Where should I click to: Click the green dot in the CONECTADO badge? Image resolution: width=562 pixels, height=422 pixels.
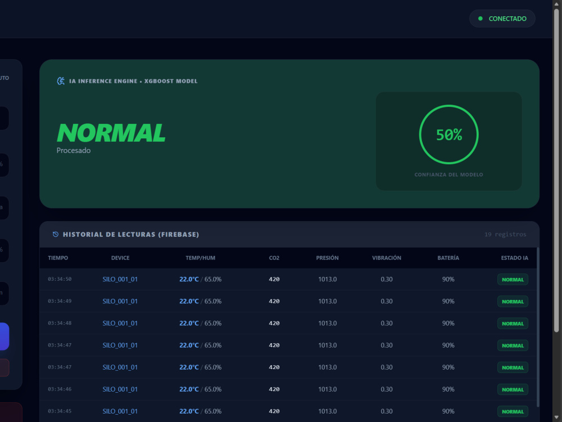click(x=481, y=19)
